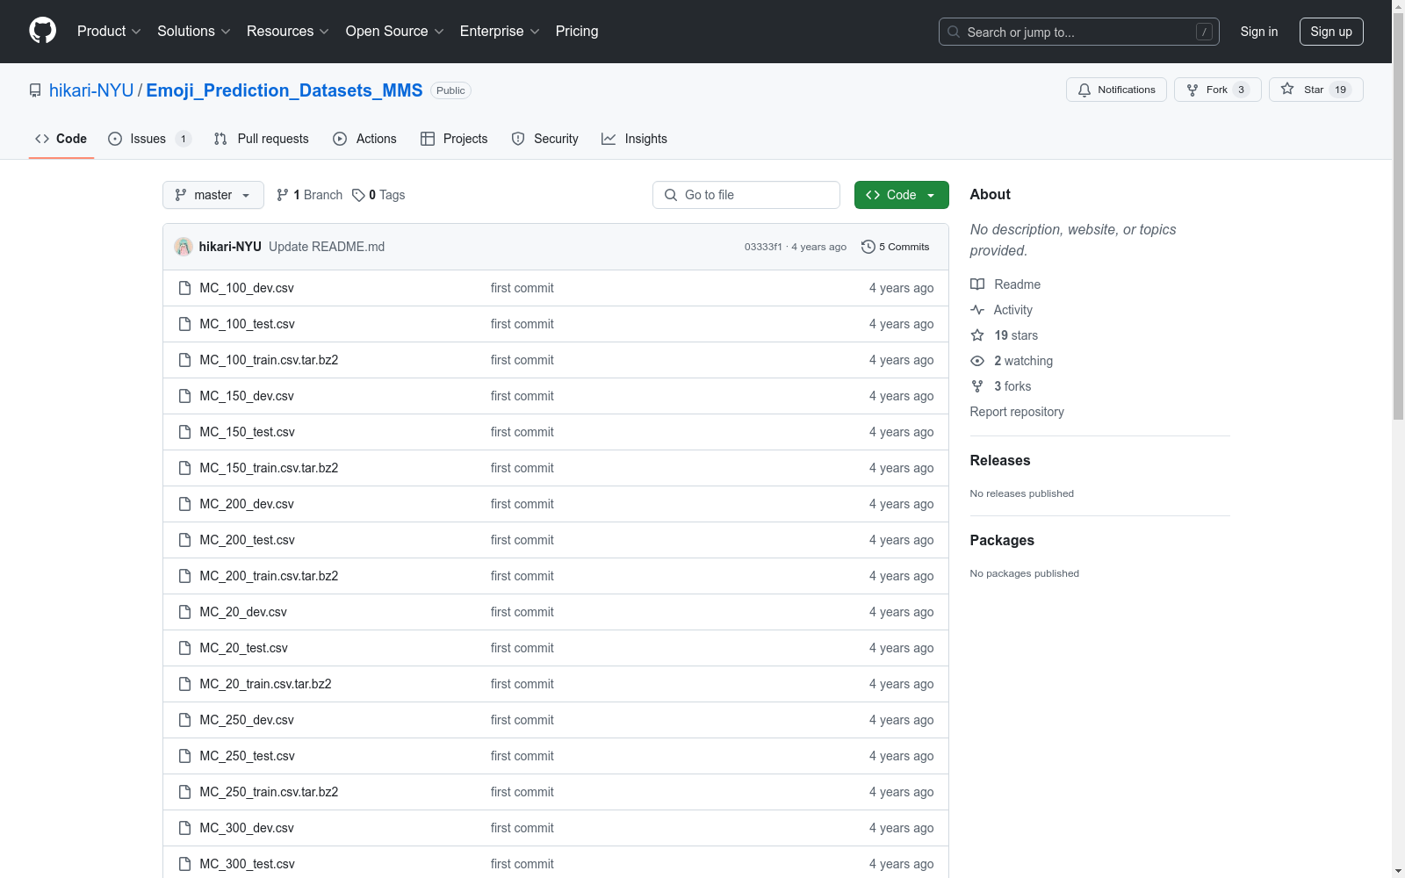The width and height of the screenshot is (1405, 878).
Task: Open the Security tab
Action: (545, 139)
